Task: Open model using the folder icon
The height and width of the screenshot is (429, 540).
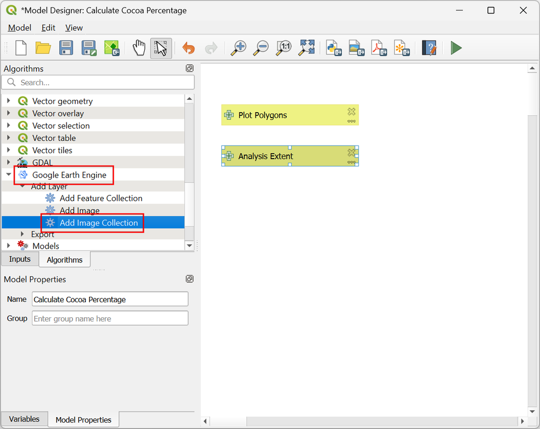Action: tap(43, 48)
